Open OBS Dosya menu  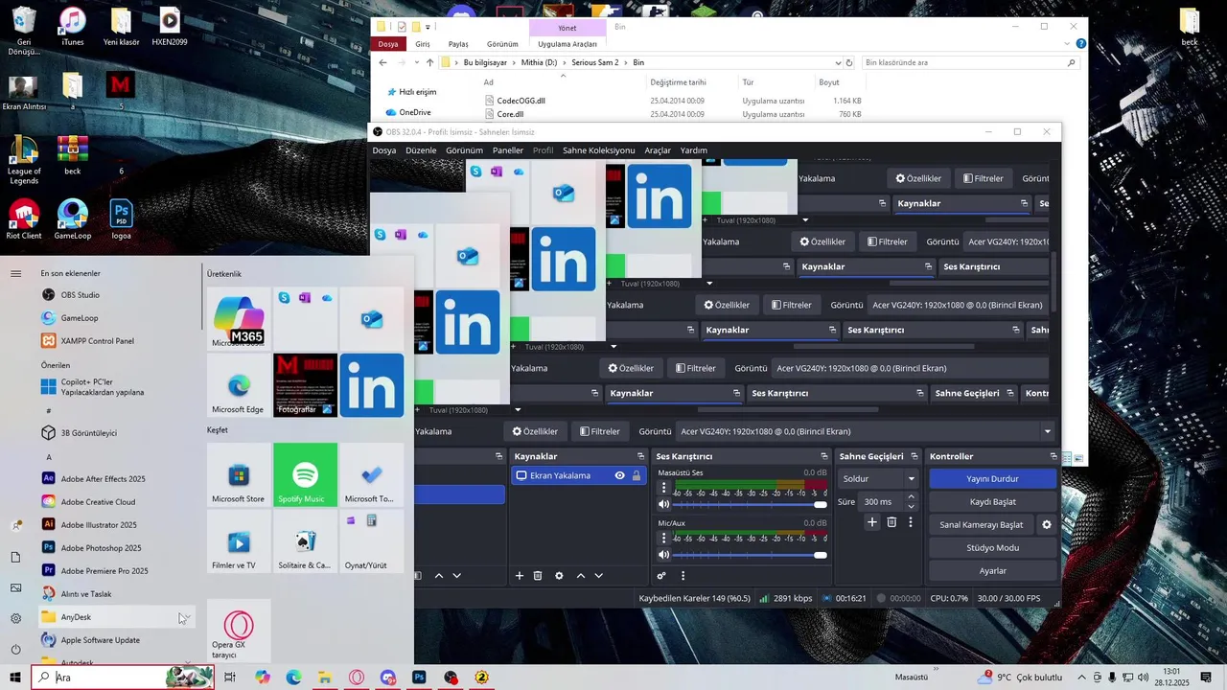[x=384, y=150]
